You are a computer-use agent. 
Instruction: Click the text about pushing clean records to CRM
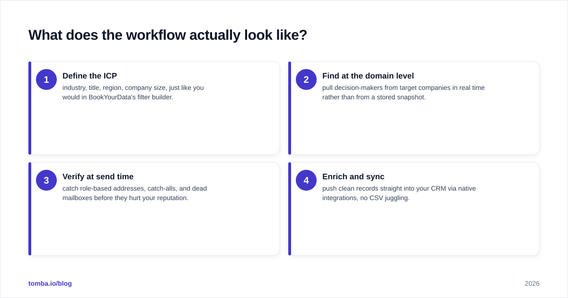click(399, 193)
